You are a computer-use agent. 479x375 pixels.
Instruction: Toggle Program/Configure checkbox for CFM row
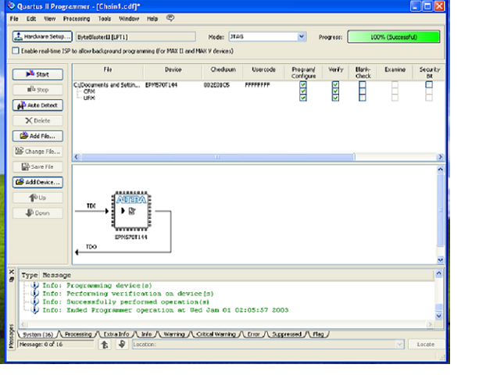tap(302, 91)
